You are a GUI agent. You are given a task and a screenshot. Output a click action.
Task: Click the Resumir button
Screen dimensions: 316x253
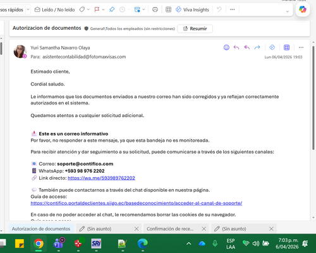[x=195, y=28]
